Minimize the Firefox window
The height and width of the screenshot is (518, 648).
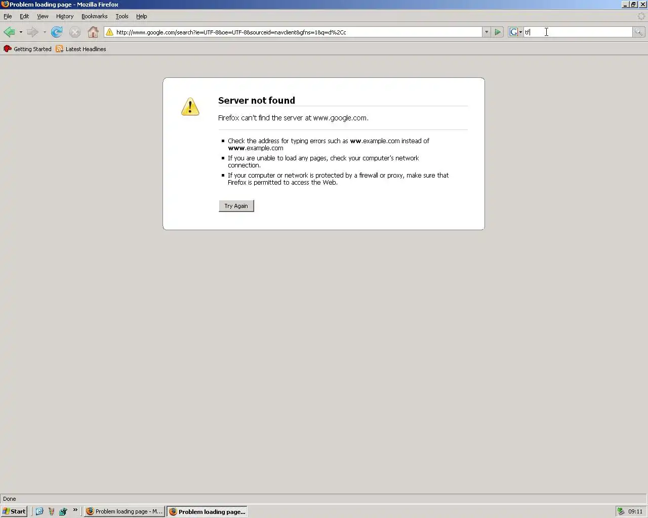pyautogui.click(x=625, y=5)
